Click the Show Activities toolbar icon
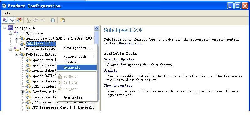250x120 pixels. [62, 20]
